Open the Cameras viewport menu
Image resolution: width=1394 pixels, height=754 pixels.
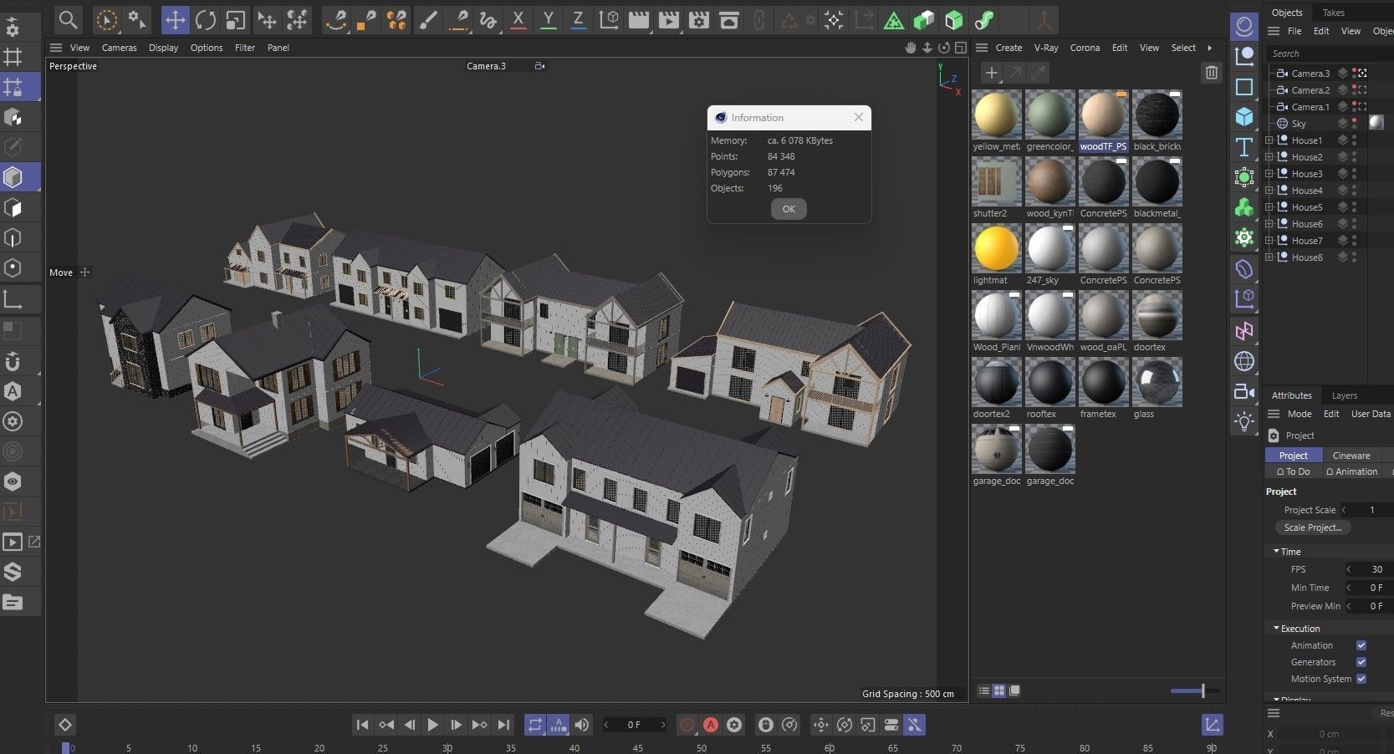coord(119,48)
